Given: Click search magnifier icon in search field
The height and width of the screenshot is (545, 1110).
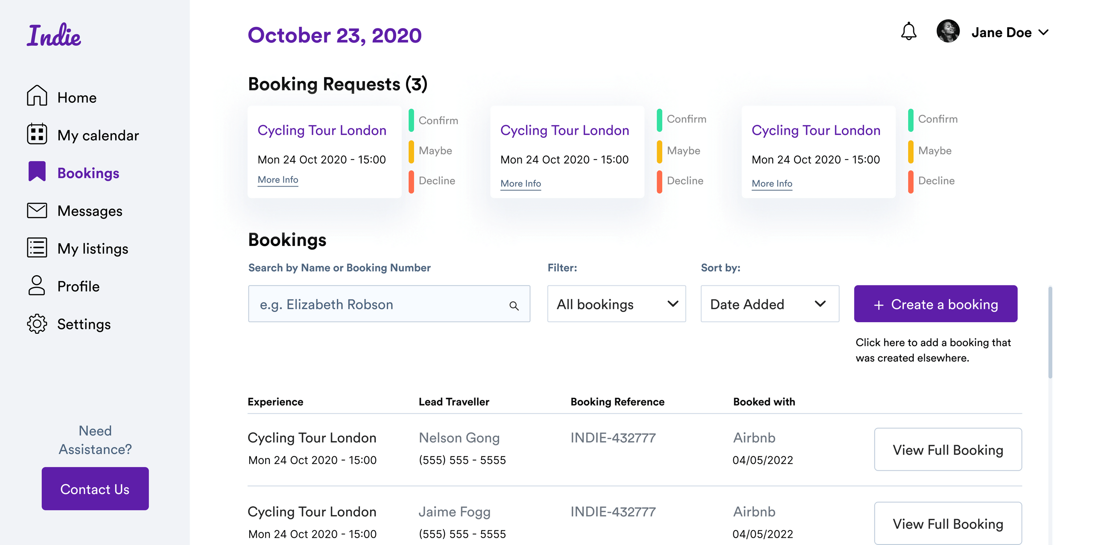Looking at the screenshot, I should point(514,306).
